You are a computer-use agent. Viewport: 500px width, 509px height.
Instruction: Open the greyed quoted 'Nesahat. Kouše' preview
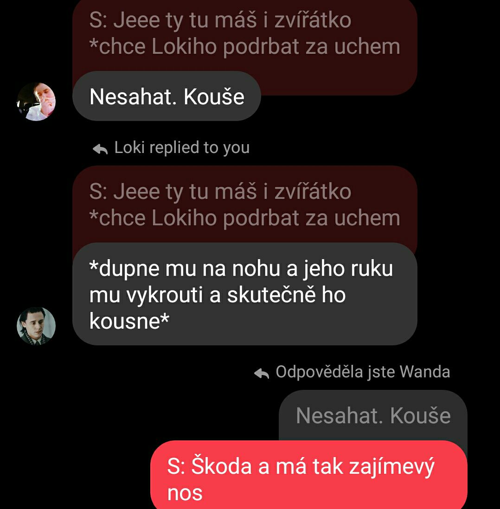[373, 415]
